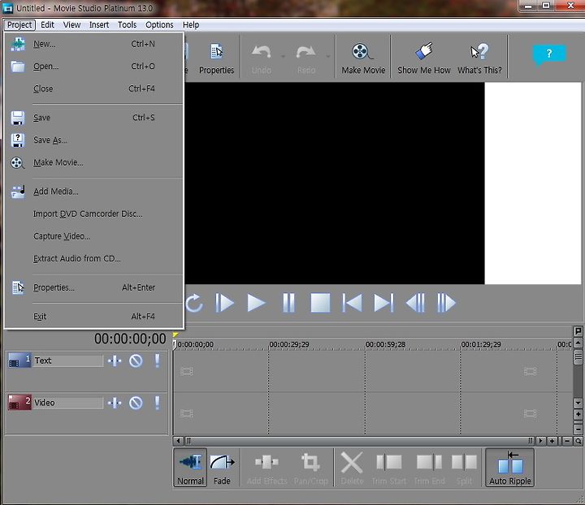Select Capture Video... menu entry

pos(94,236)
